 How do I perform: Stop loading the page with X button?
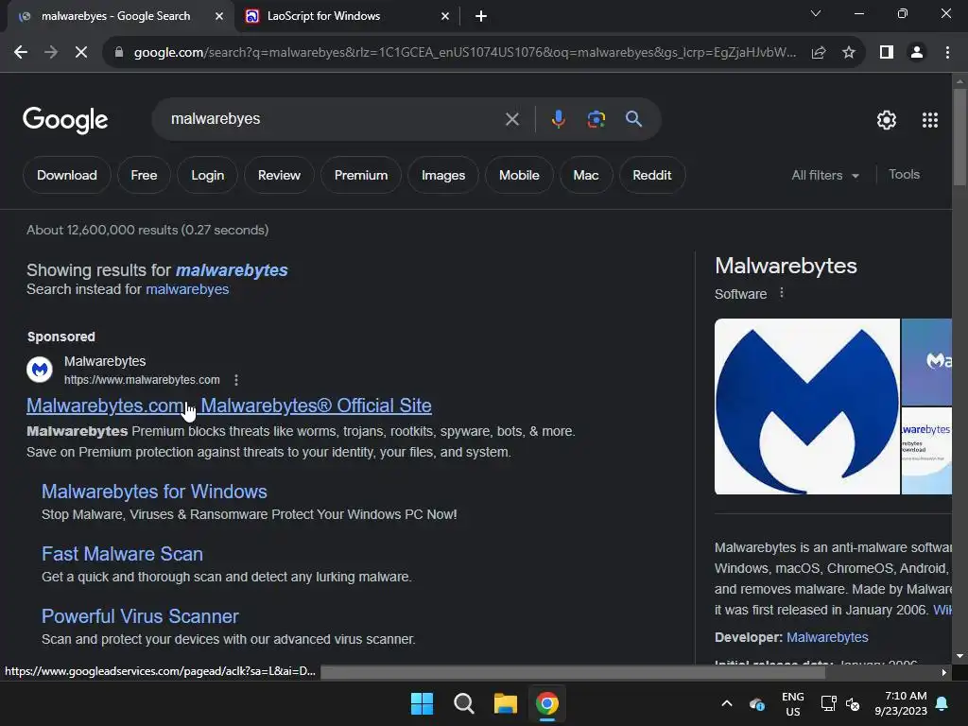tap(81, 53)
